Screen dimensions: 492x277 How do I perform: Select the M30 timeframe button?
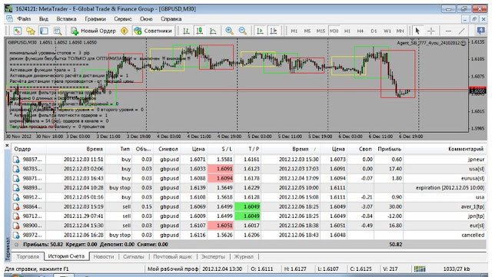click(x=334, y=31)
